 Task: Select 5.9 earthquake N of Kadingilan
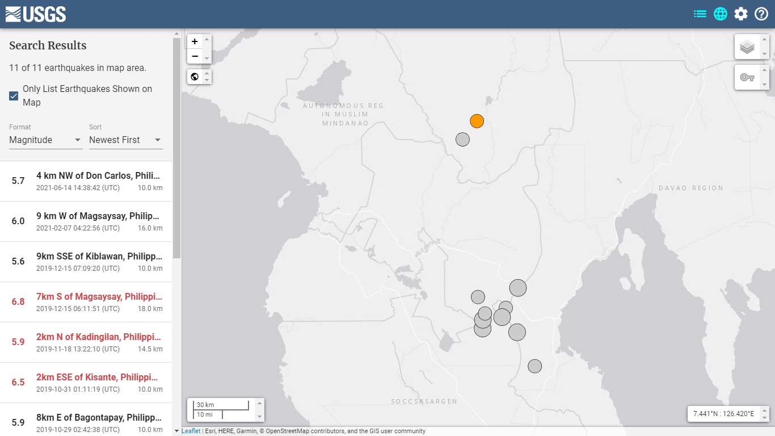(86, 342)
